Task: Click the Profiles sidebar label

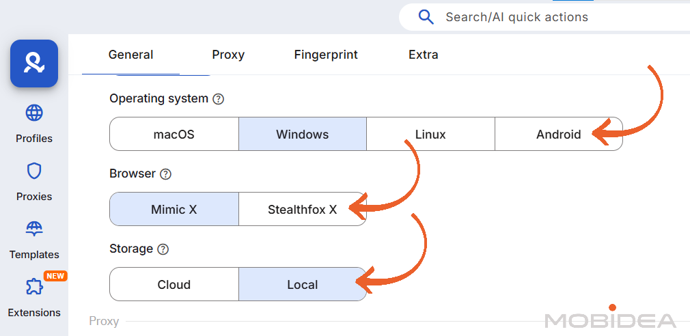Action: (x=34, y=139)
